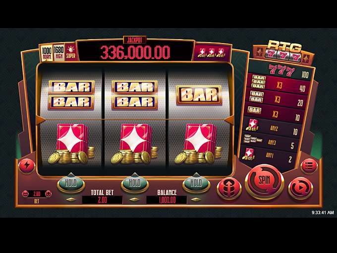Click the Total Bet 2.00 field

(x=102, y=200)
